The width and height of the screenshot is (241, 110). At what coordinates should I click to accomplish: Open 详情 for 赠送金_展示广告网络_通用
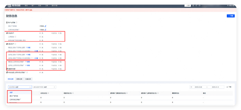pos(28,47)
